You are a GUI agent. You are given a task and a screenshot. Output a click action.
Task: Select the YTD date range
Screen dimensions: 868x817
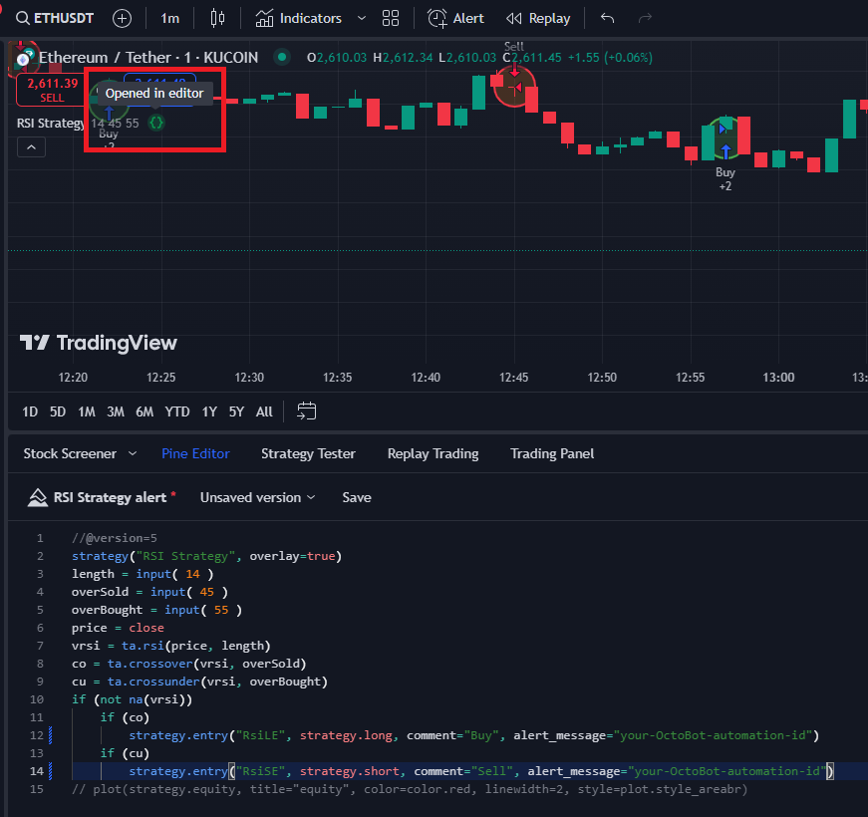(177, 411)
